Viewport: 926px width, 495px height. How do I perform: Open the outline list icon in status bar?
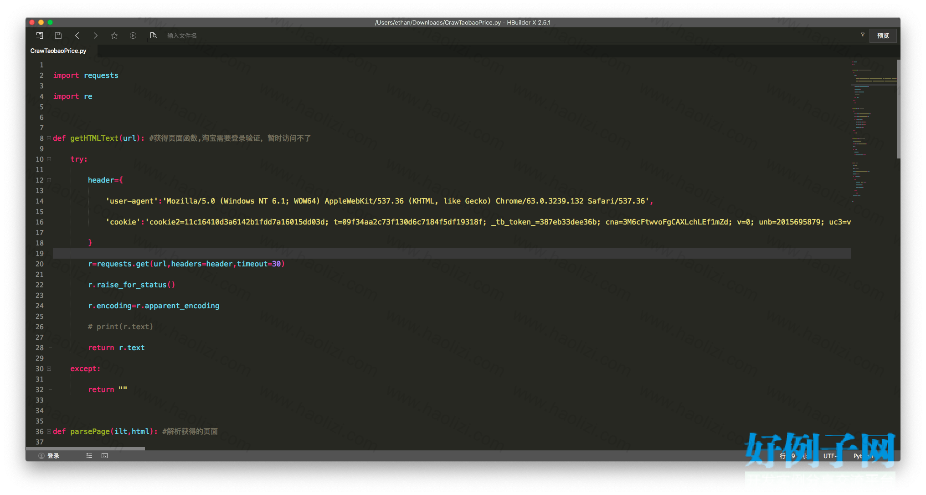click(x=89, y=455)
